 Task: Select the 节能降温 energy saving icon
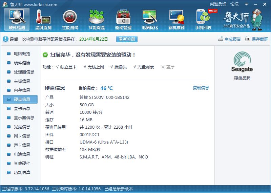coord(97,19)
